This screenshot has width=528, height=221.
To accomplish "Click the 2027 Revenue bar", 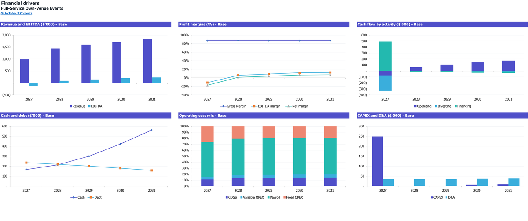I will coord(25,71).
